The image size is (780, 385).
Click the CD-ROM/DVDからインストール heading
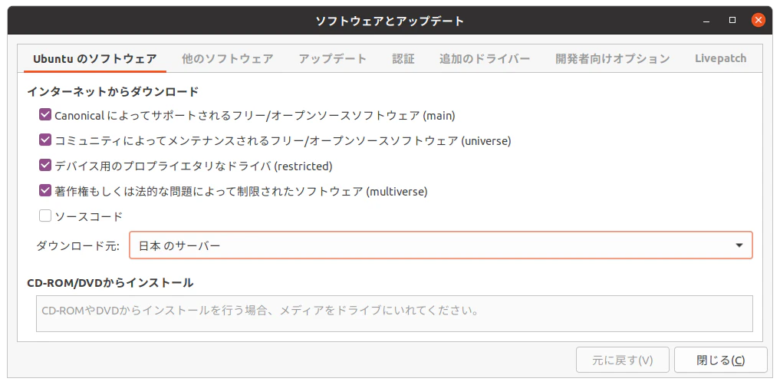click(x=110, y=283)
